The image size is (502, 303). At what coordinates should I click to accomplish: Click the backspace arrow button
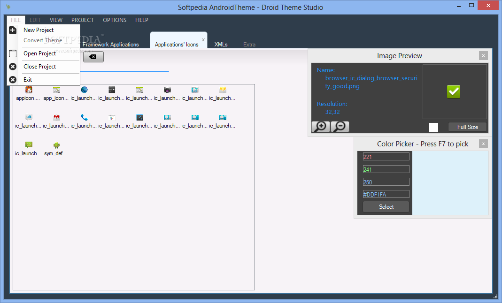(93, 57)
